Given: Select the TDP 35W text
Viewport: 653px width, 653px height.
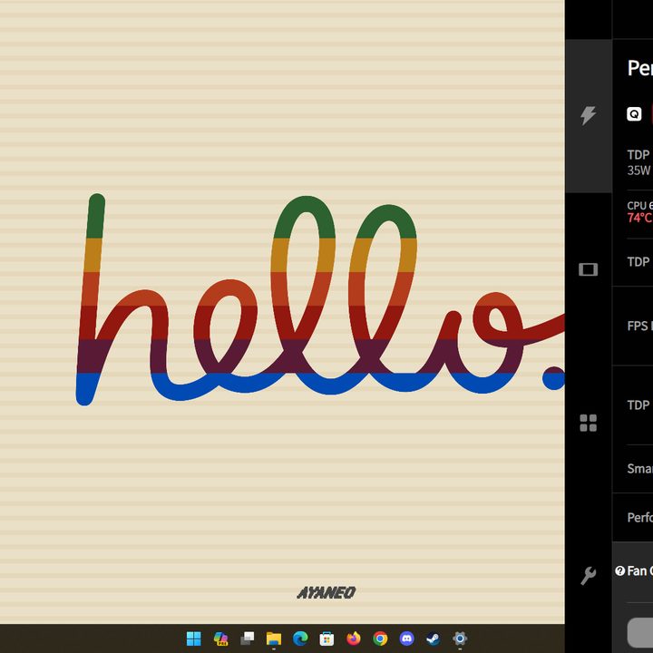Looking at the screenshot, I should click(x=639, y=162).
